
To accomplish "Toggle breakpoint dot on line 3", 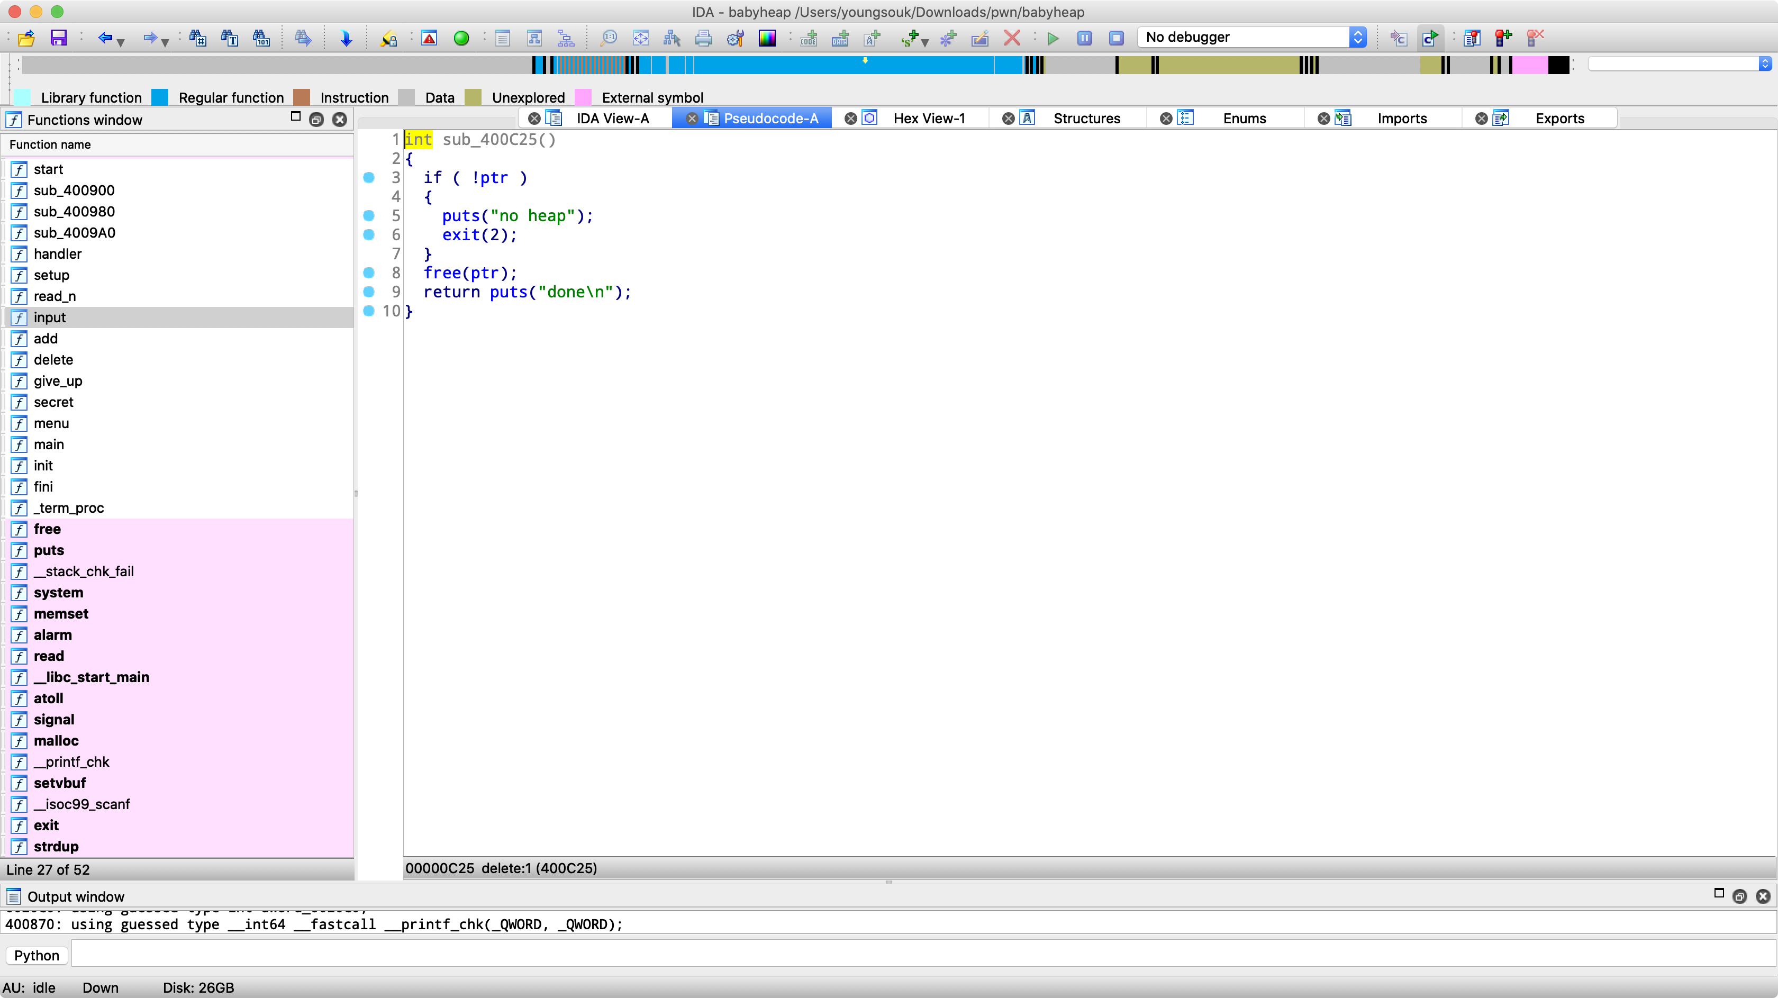I will [x=369, y=177].
